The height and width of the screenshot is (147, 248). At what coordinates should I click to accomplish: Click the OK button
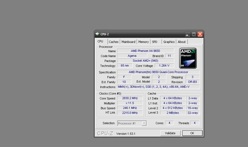coord(192,133)
